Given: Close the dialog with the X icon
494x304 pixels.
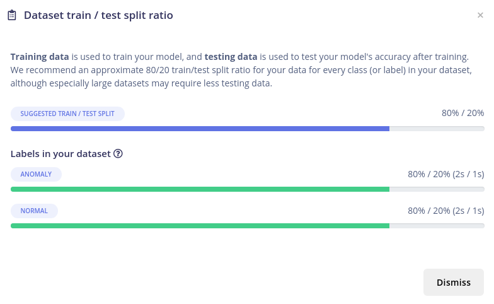Looking at the screenshot, I should coord(480,15).
